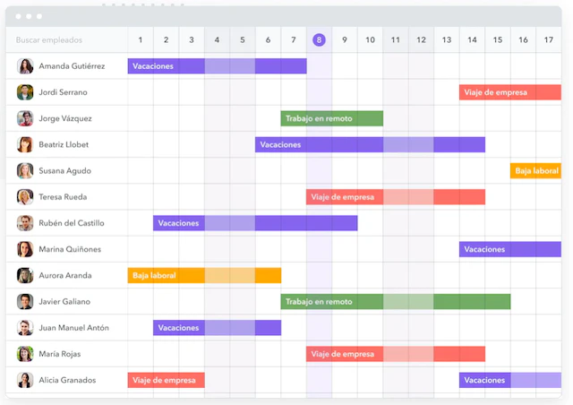Screen dimensions: 573x405
Task: Open Jordi Serrano's avatar photo
Action: coord(25,92)
